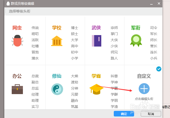Click the 学神 level label
The width and height of the screenshot is (170, 118).
pos(114,82)
